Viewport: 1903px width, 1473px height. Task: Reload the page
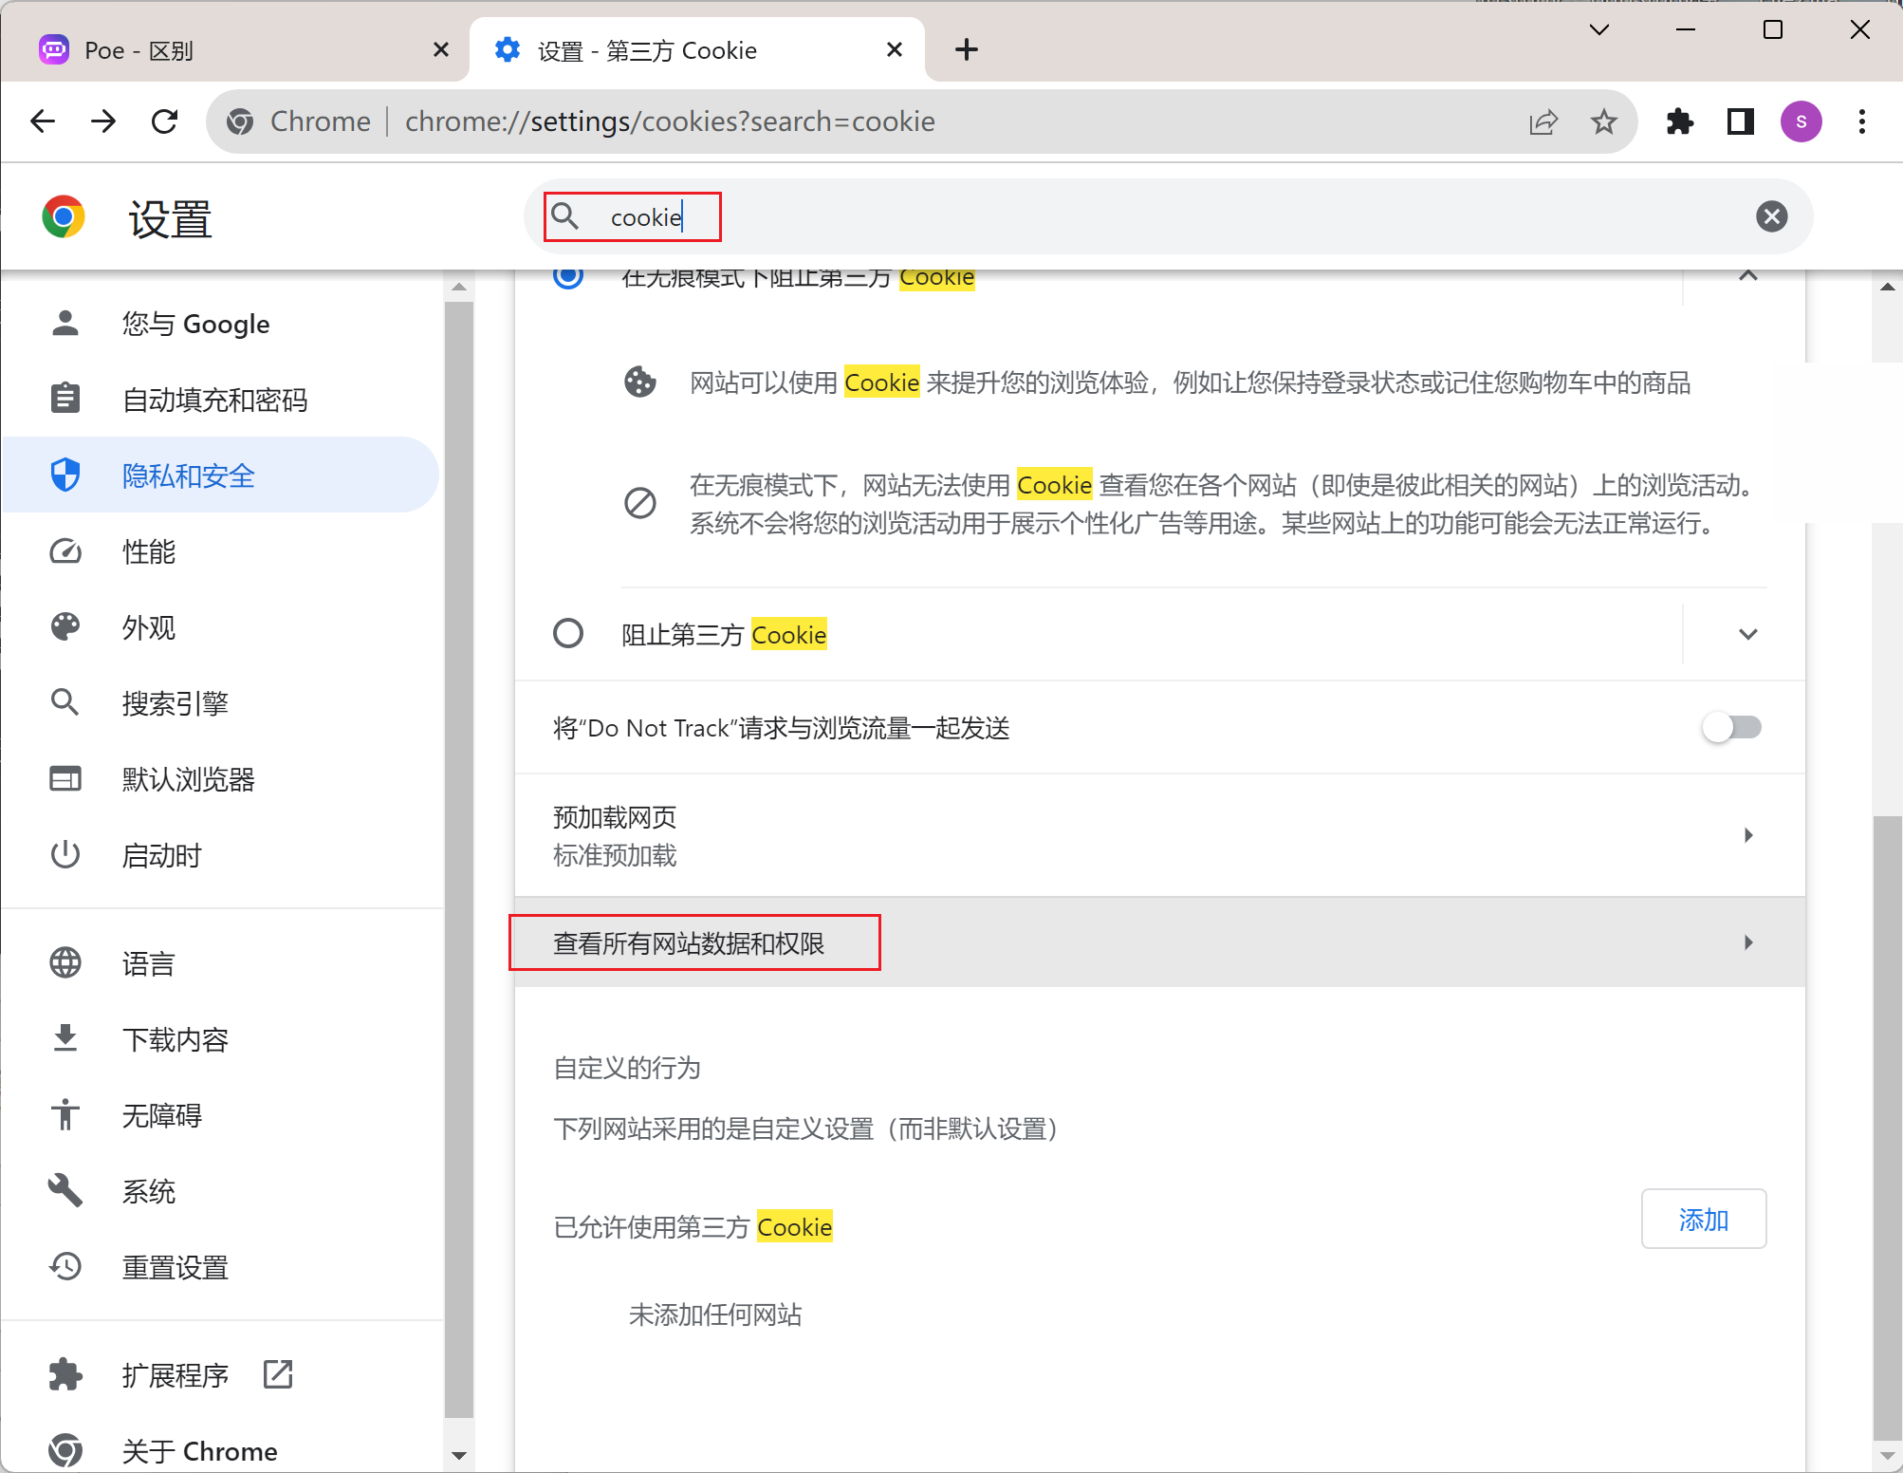click(x=165, y=121)
